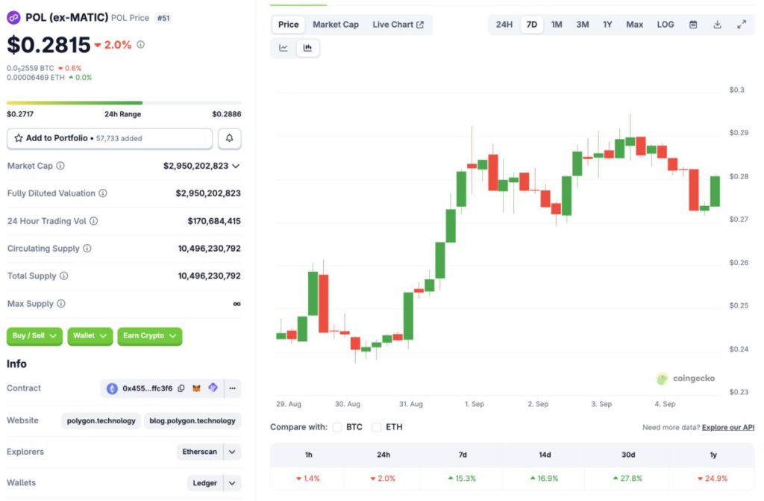The width and height of the screenshot is (764, 501).
Task: Expand the Market Cap chevron
Action: (236, 166)
